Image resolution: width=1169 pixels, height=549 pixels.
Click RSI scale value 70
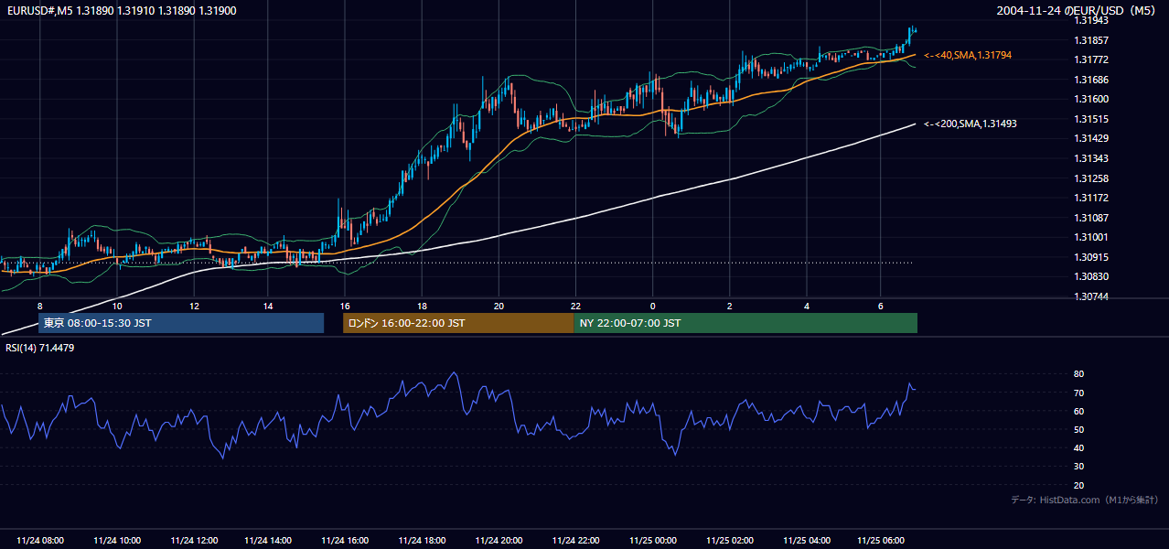pyautogui.click(x=1079, y=393)
